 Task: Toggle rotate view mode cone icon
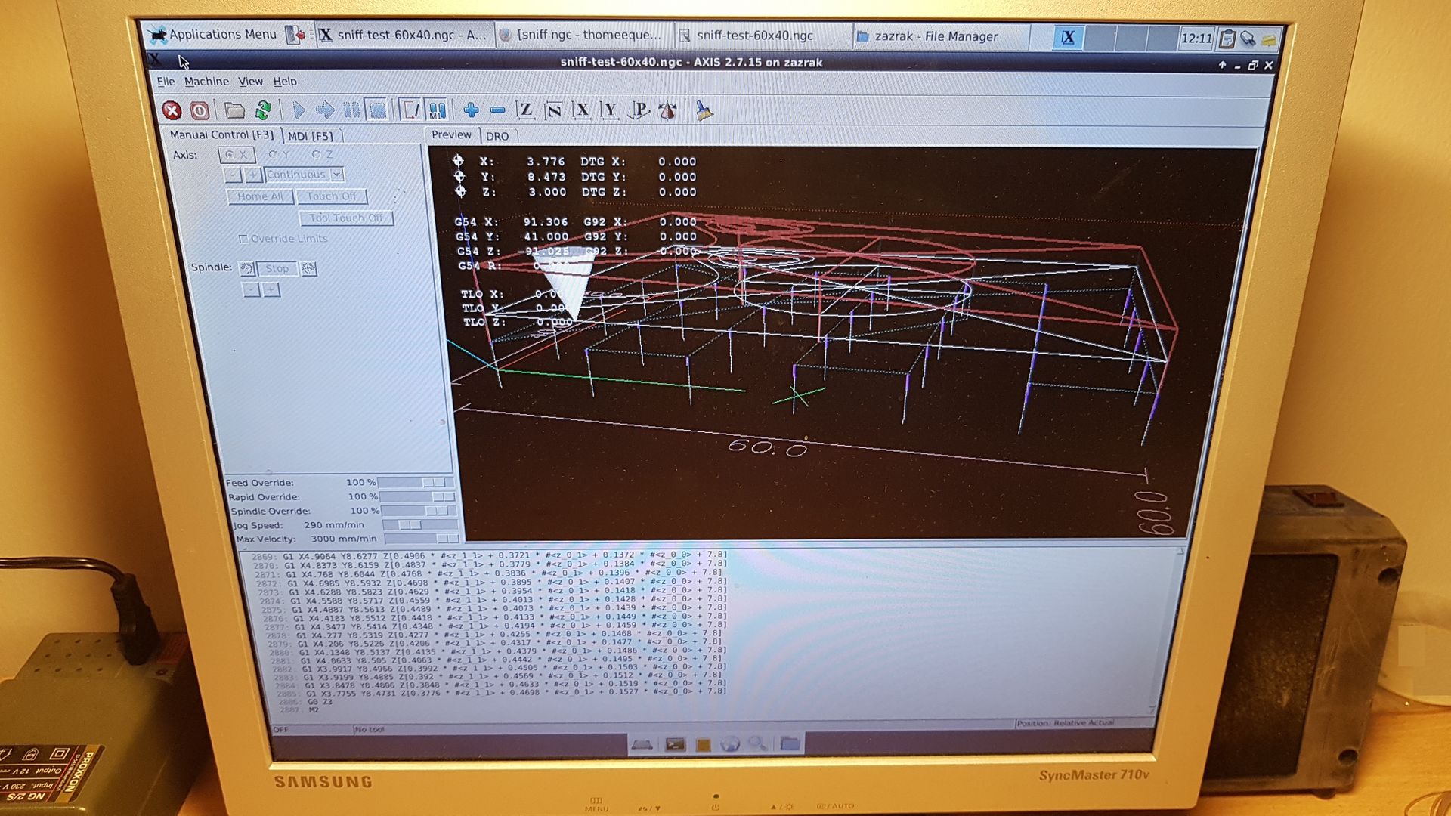668,111
